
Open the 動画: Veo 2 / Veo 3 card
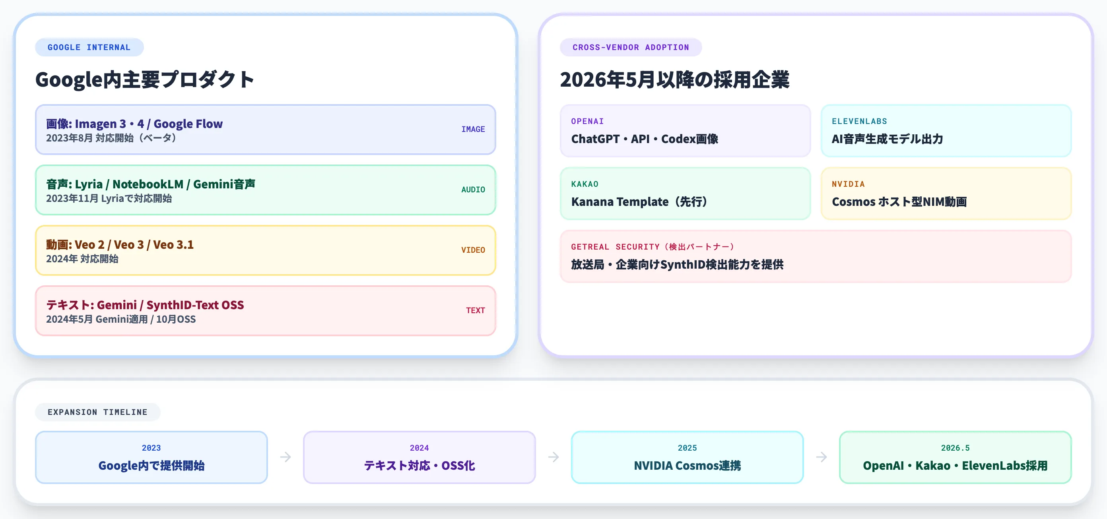point(266,250)
